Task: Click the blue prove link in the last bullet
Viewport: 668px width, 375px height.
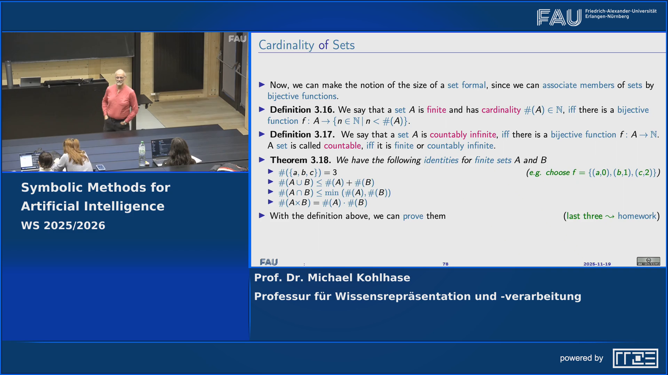Action: [x=413, y=216]
